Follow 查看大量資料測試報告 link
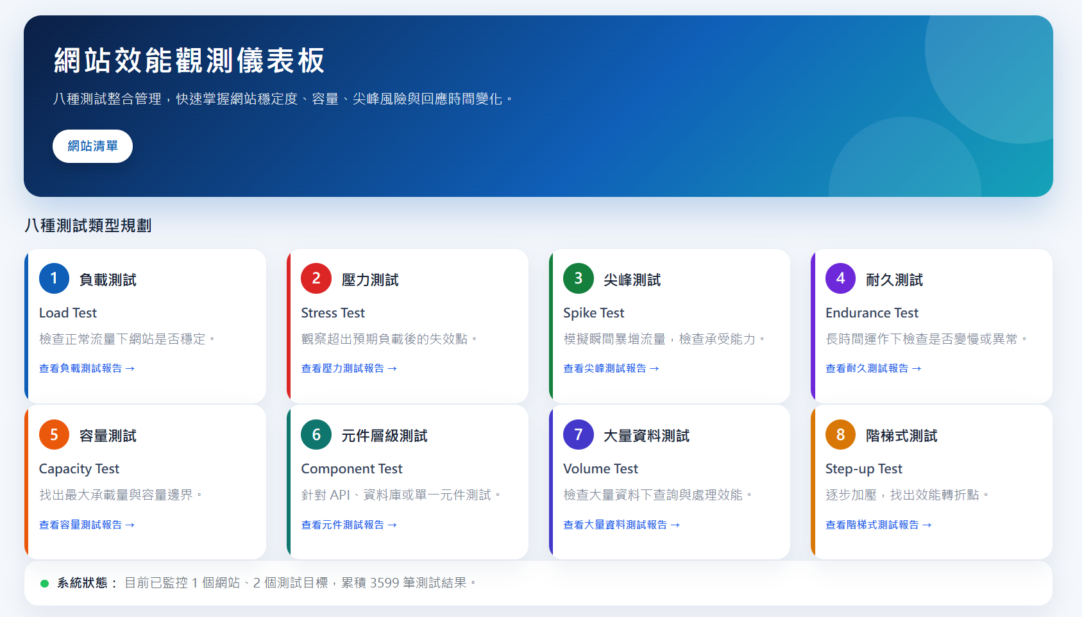1082x617 pixels. click(622, 525)
